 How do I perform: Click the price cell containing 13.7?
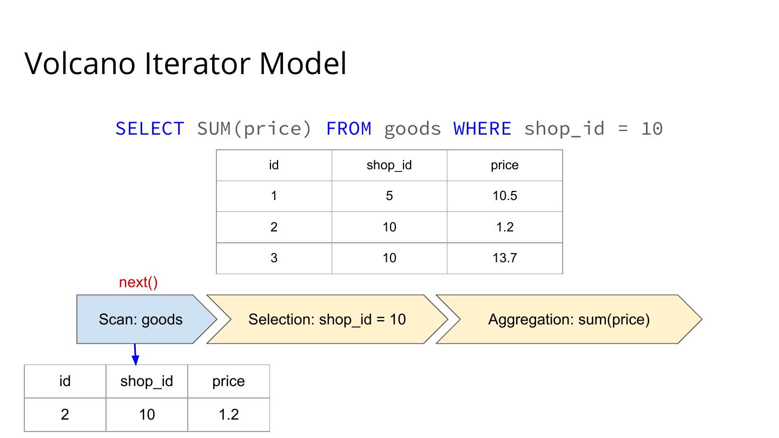504,258
